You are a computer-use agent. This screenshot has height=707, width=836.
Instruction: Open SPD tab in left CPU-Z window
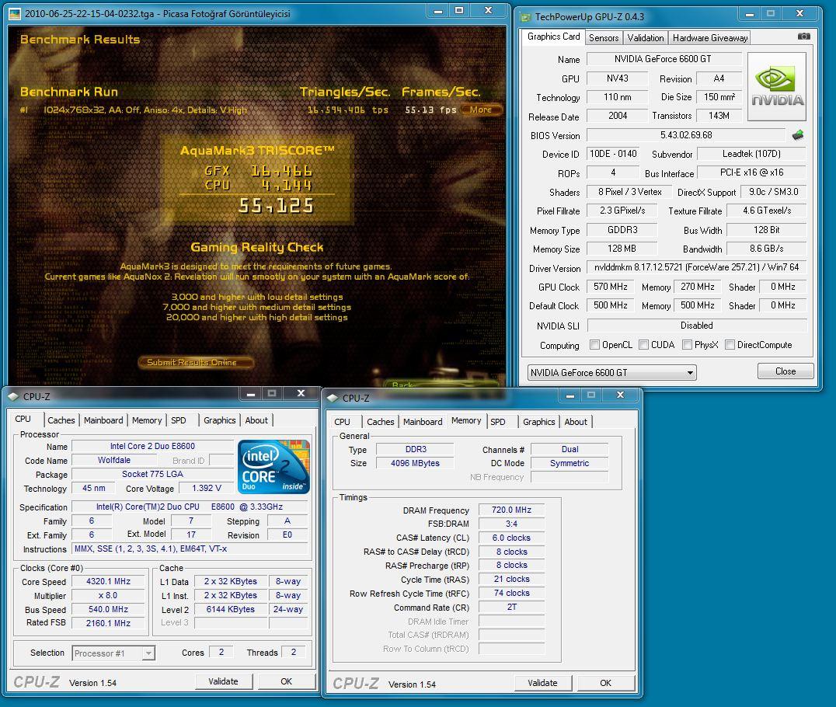click(x=179, y=420)
